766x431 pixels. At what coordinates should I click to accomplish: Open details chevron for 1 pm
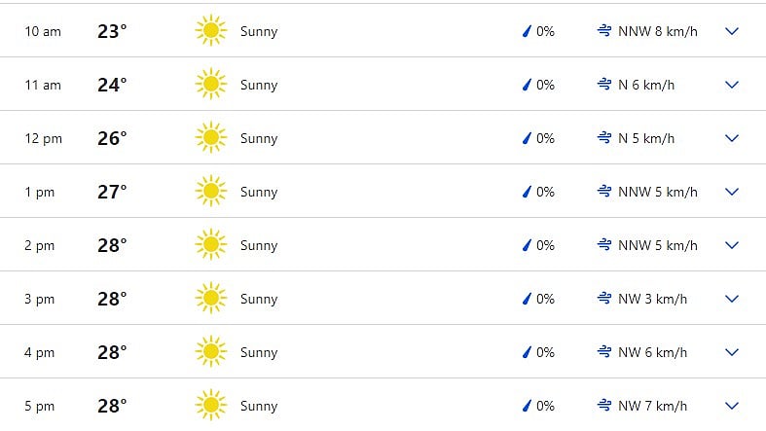coord(731,192)
